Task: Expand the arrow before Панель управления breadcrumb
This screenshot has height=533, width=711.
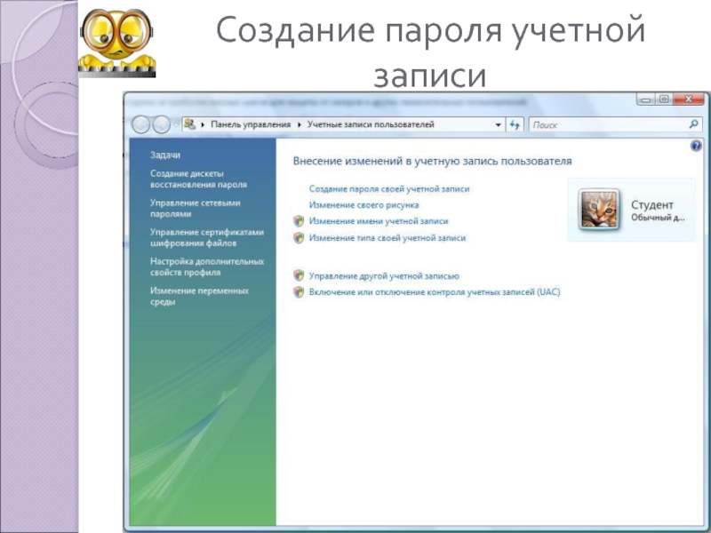Action: (203, 124)
